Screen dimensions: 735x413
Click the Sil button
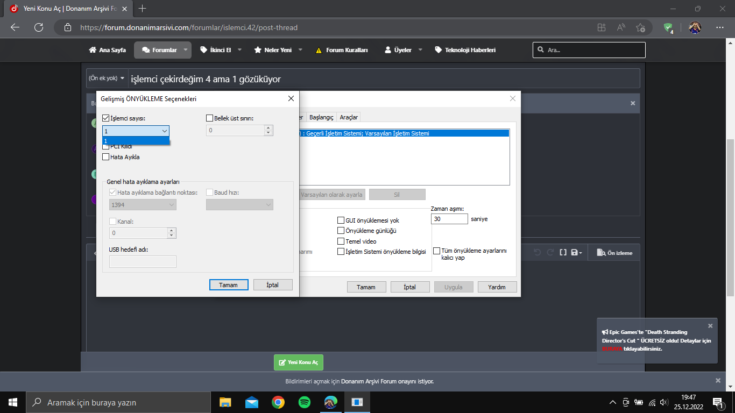[397, 195]
